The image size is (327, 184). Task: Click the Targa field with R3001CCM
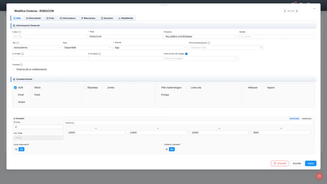[125, 36]
